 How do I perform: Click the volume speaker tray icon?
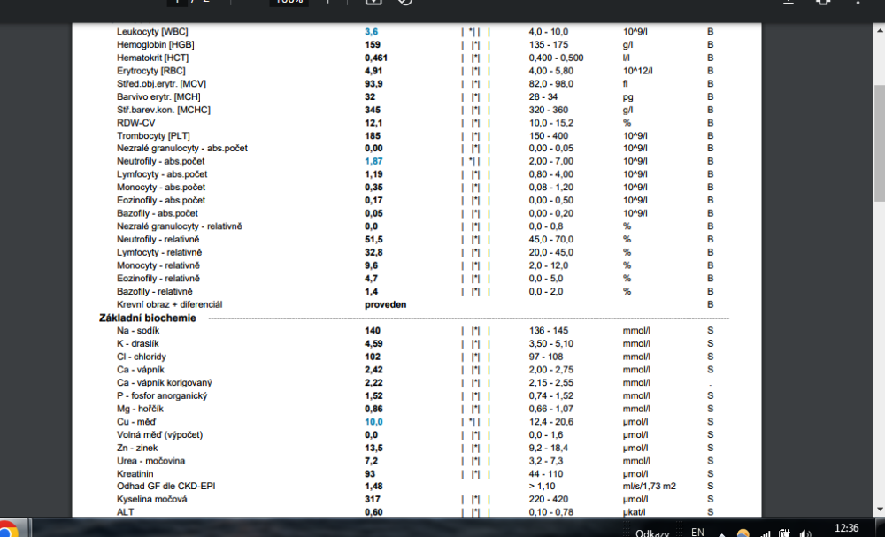click(x=805, y=533)
